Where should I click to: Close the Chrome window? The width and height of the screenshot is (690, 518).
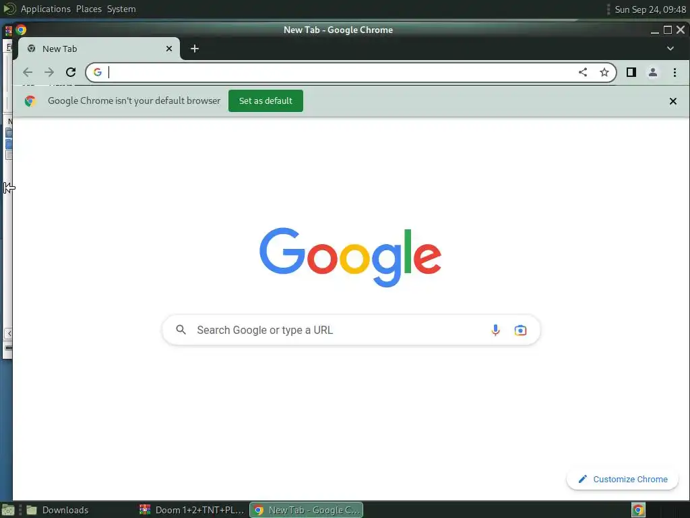pyautogui.click(x=681, y=30)
